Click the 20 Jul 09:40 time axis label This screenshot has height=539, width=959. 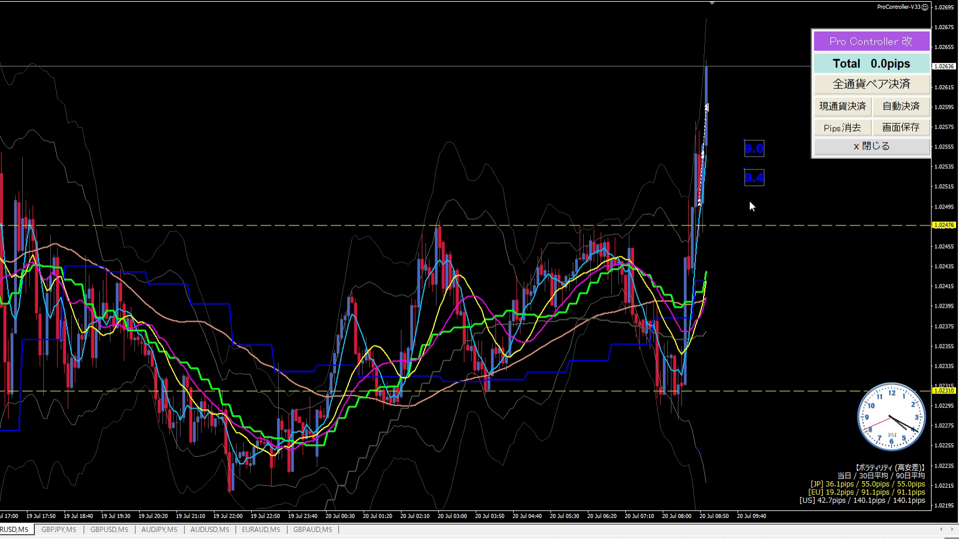point(751,516)
